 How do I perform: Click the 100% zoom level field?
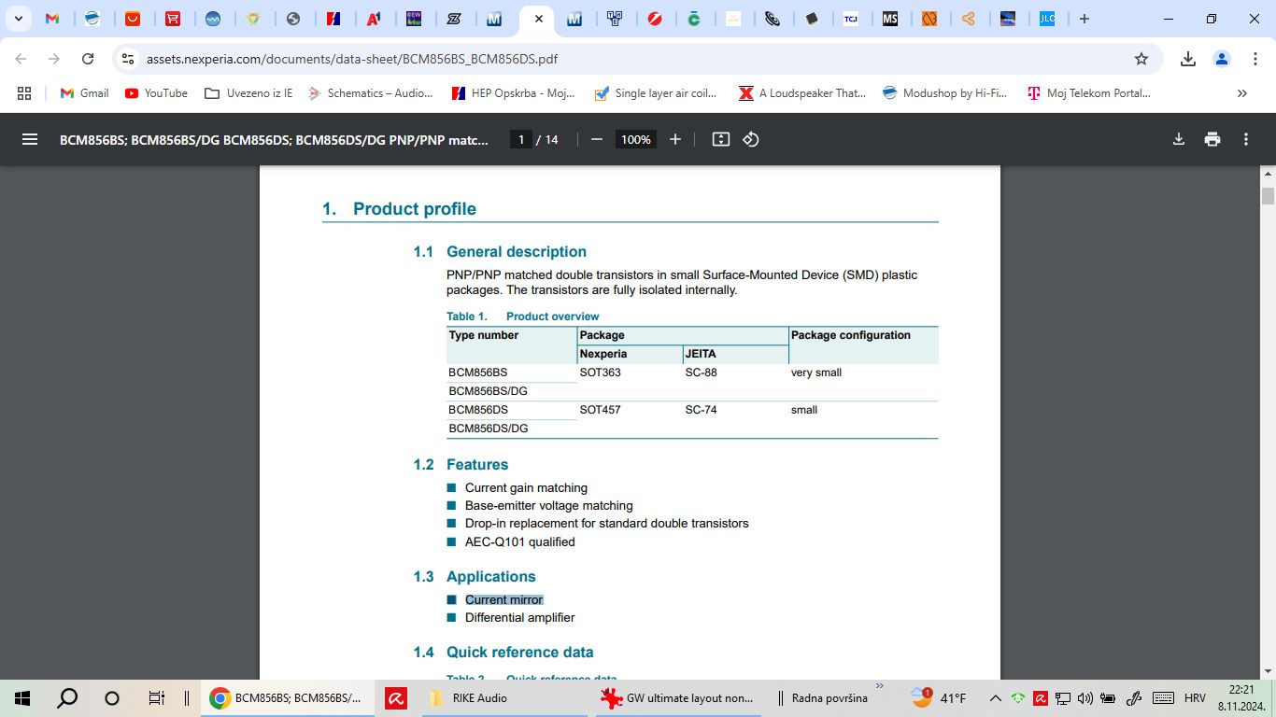[x=636, y=139]
